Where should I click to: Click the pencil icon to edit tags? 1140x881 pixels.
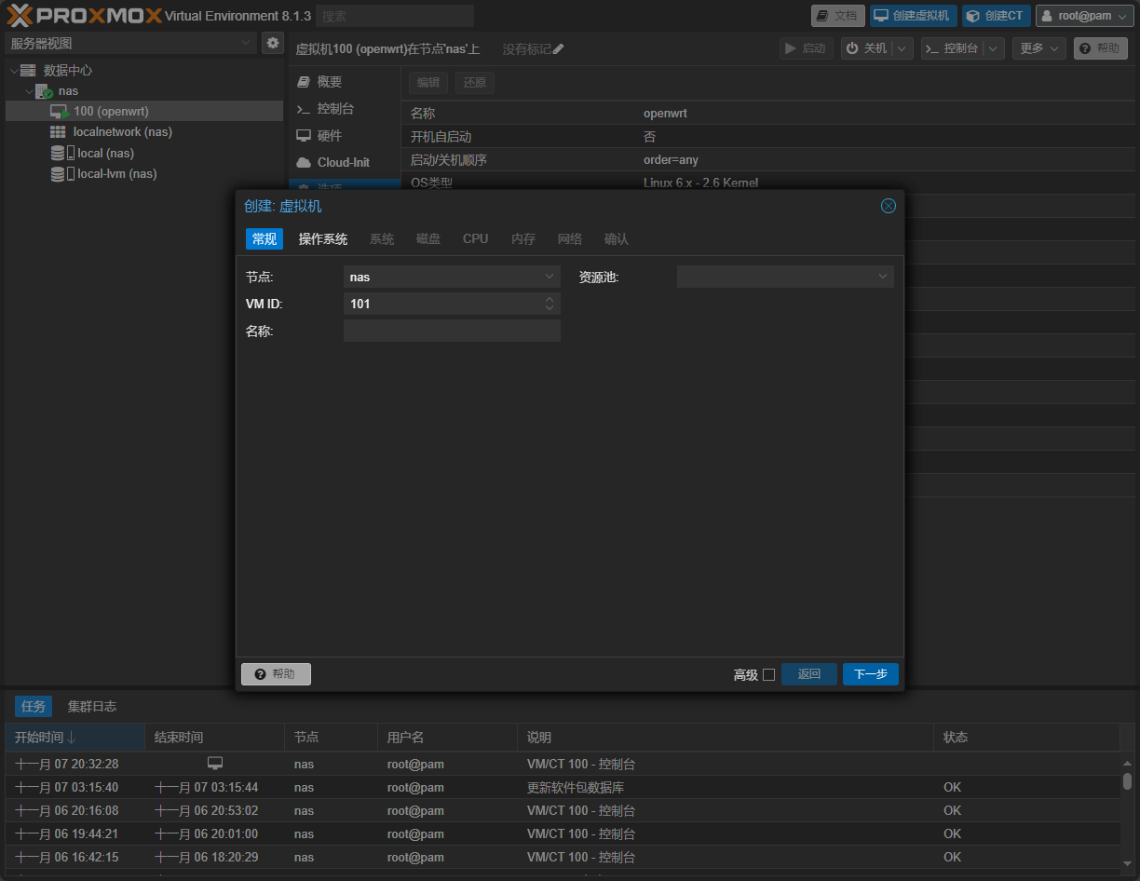[x=559, y=49]
